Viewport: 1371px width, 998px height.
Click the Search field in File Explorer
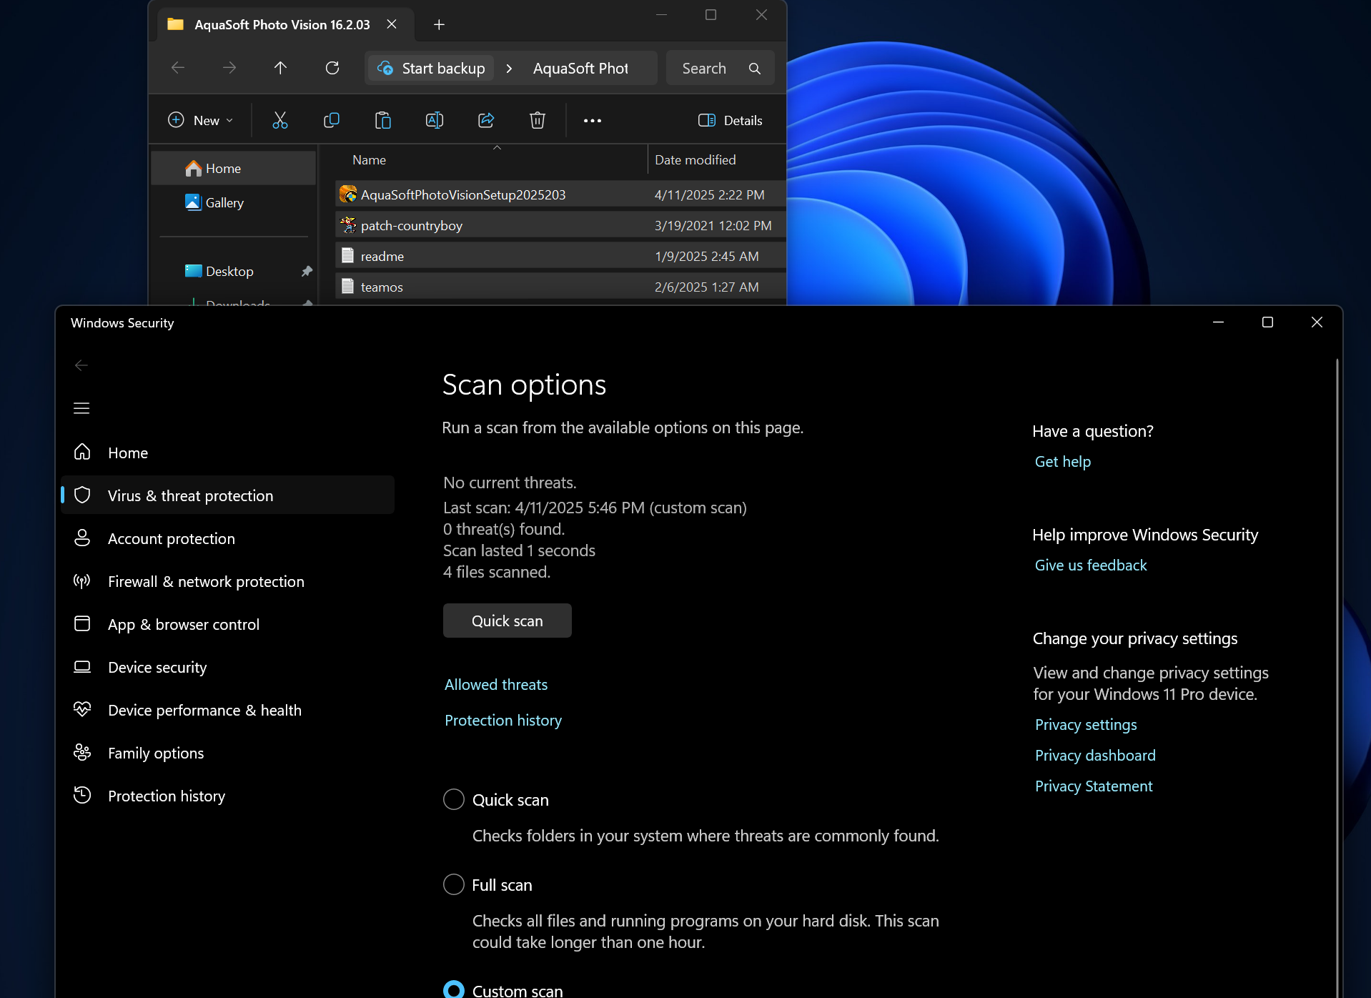pos(720,69)
